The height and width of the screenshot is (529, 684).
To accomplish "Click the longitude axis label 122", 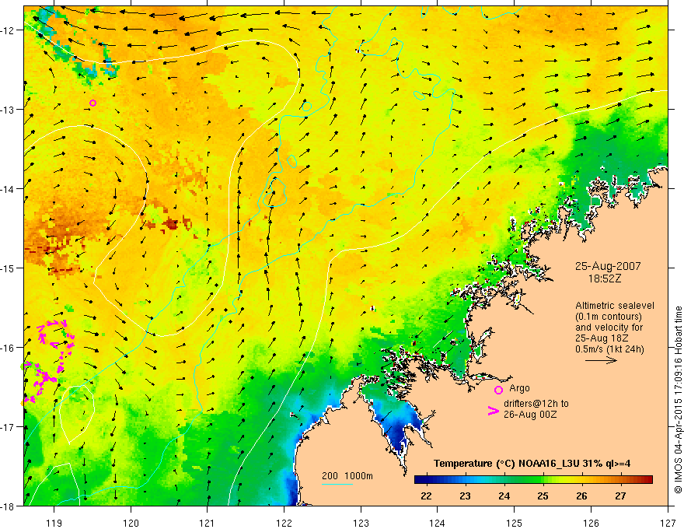I will tap(284, 523).
